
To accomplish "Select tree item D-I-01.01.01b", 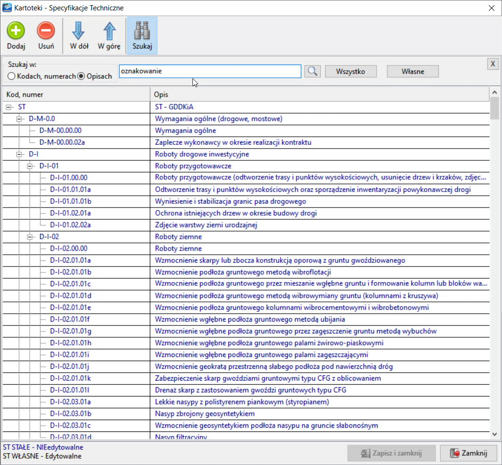I will click(70, 201).
